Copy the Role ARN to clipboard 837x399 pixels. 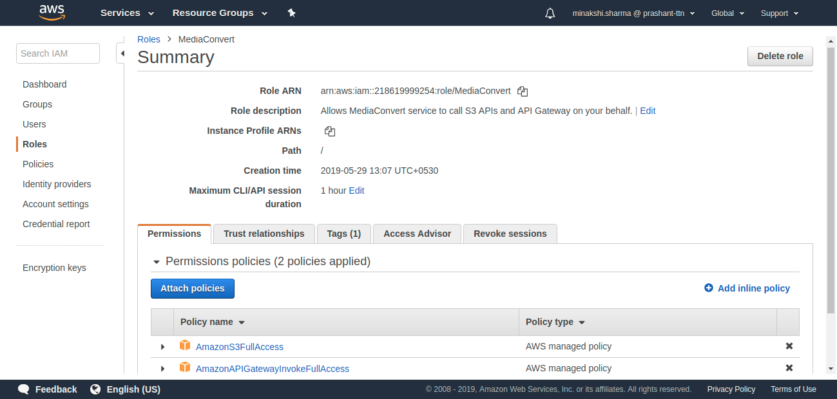click(523, 91)
